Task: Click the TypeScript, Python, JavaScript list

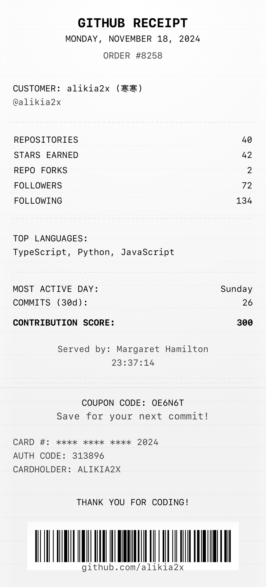Action: coord(94,252)
